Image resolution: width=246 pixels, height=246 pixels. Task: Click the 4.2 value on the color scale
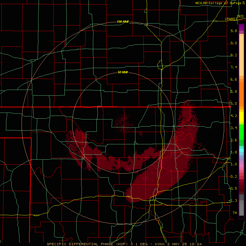tap(234, 116)
